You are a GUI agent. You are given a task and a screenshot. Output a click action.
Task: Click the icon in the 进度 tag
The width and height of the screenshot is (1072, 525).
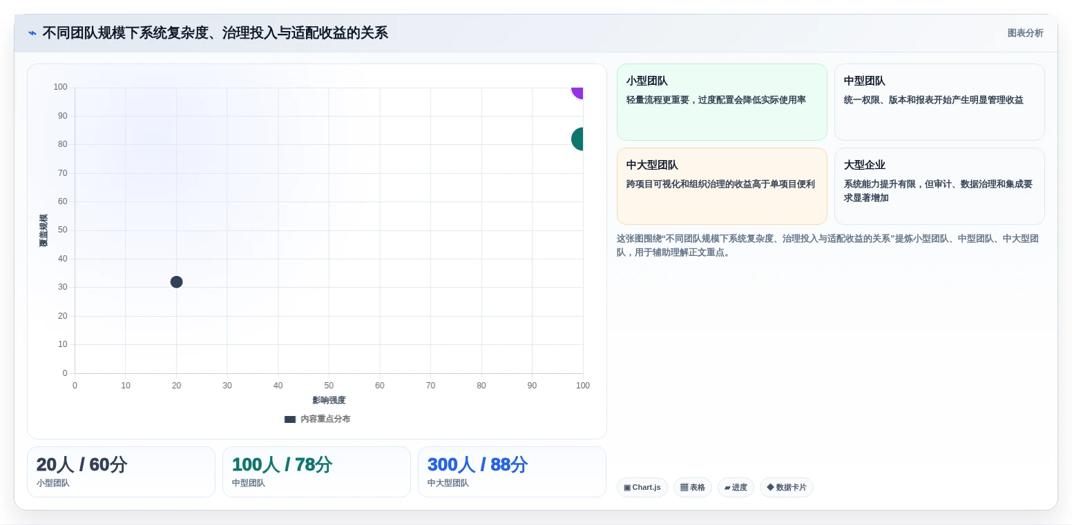coord(727,488)
